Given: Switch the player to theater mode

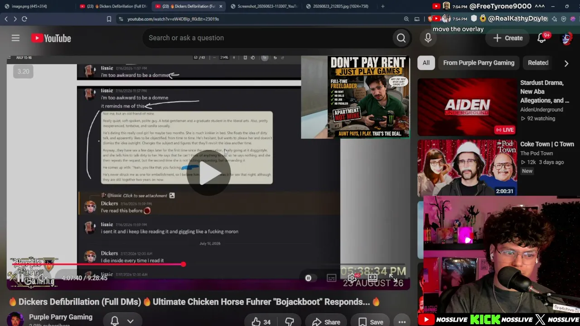Looking at the screenshot, I should [372, 278].
